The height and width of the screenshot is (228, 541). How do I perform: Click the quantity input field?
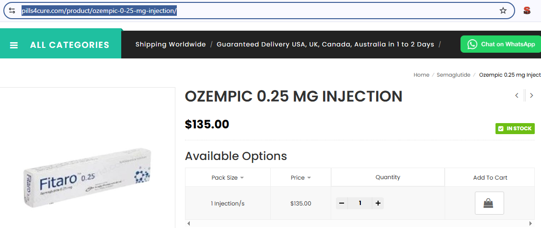pyautogui.click(x=360, y=203)
